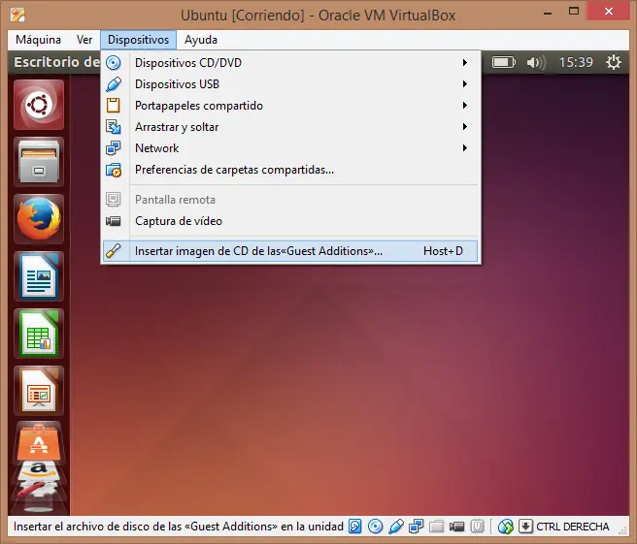This screenshot has width=637, height=544.
Task: Click the Escritorio de panel title
Action: 56,62
